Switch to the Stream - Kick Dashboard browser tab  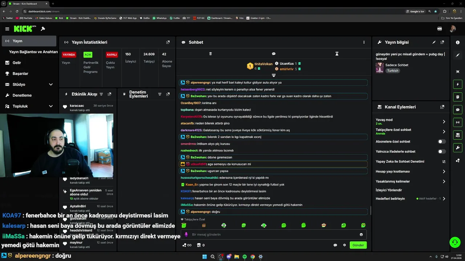[x=28, y=4]
